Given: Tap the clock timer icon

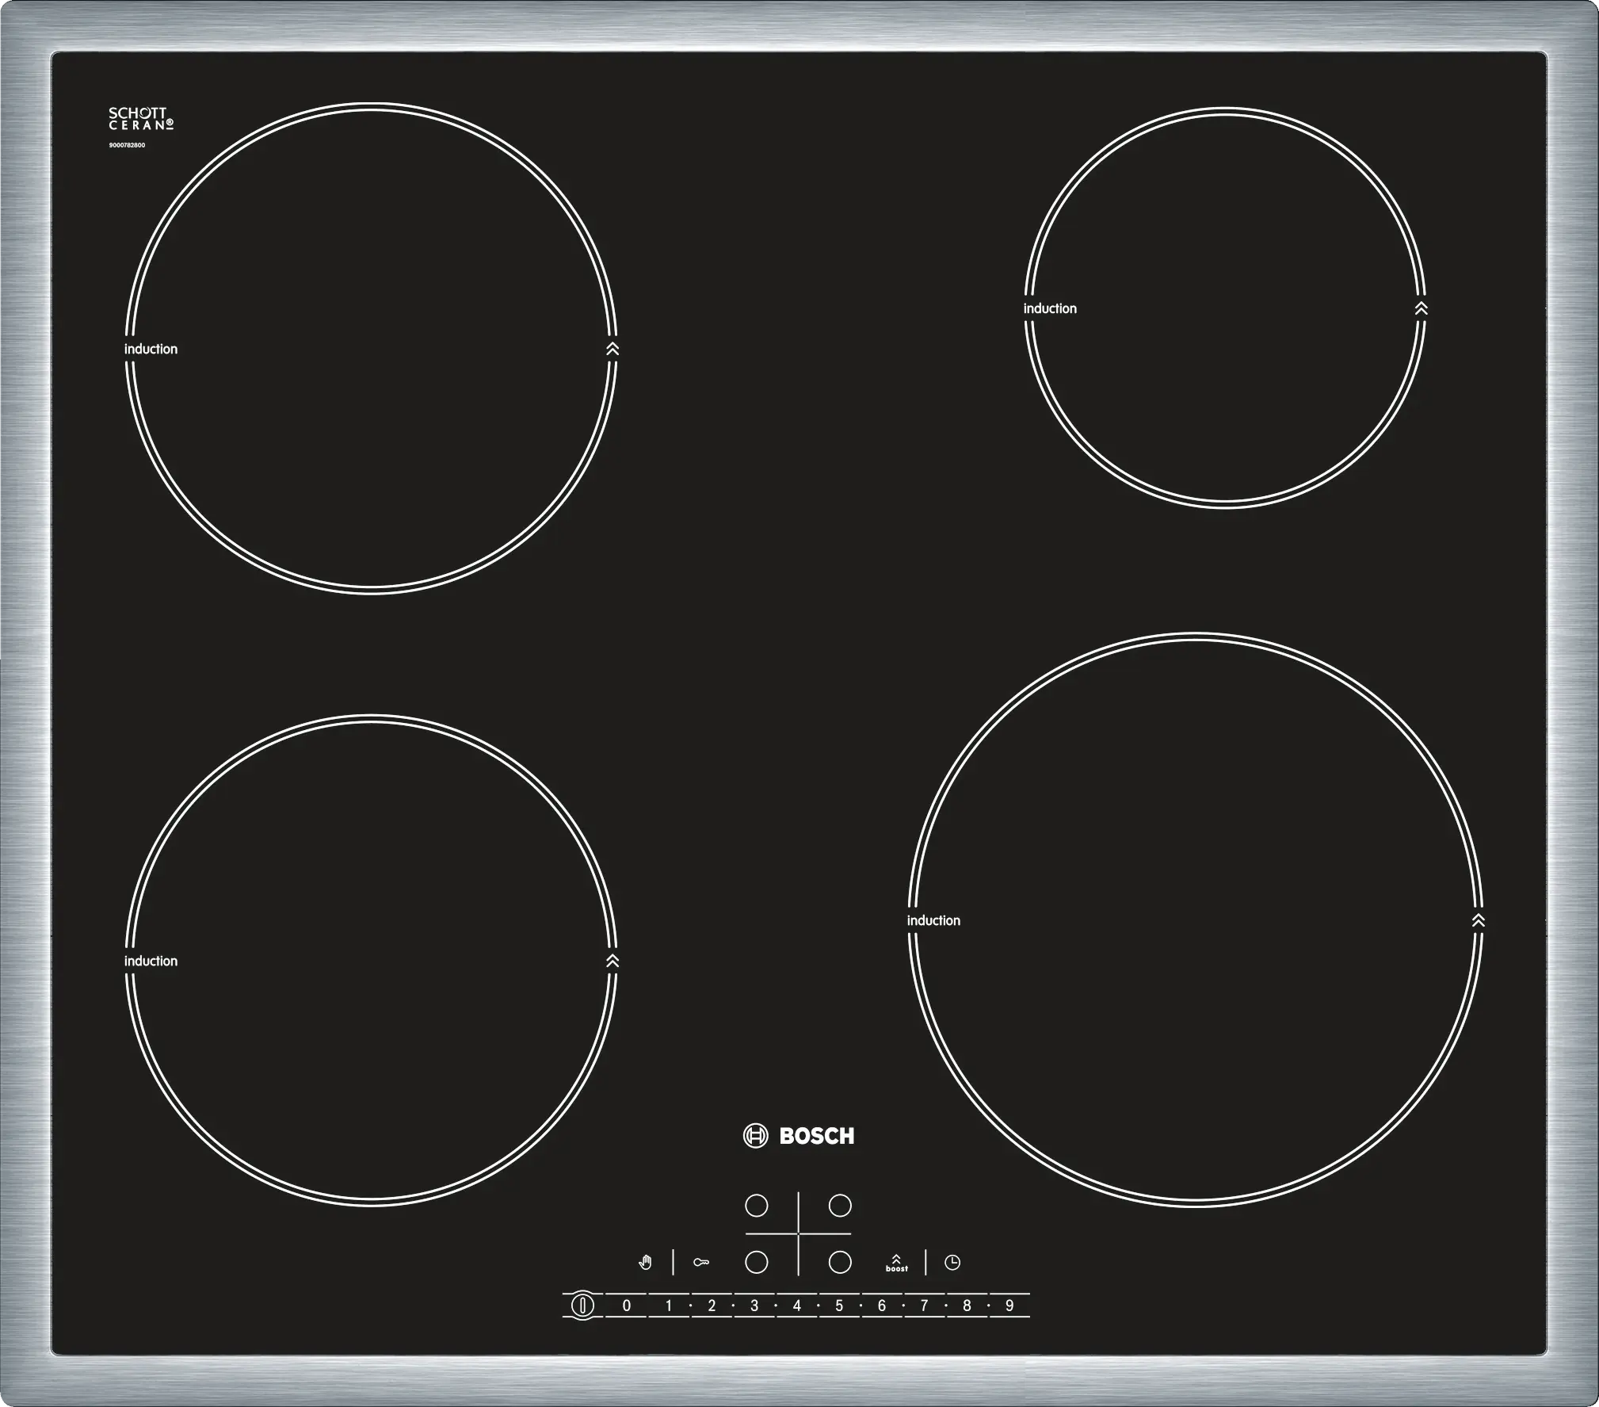Looking at the screenshot, I should pos(952,1262).
